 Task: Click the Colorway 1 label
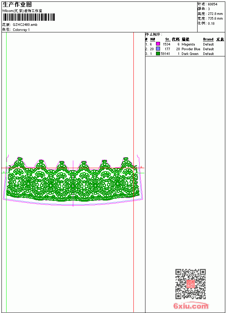21,30
